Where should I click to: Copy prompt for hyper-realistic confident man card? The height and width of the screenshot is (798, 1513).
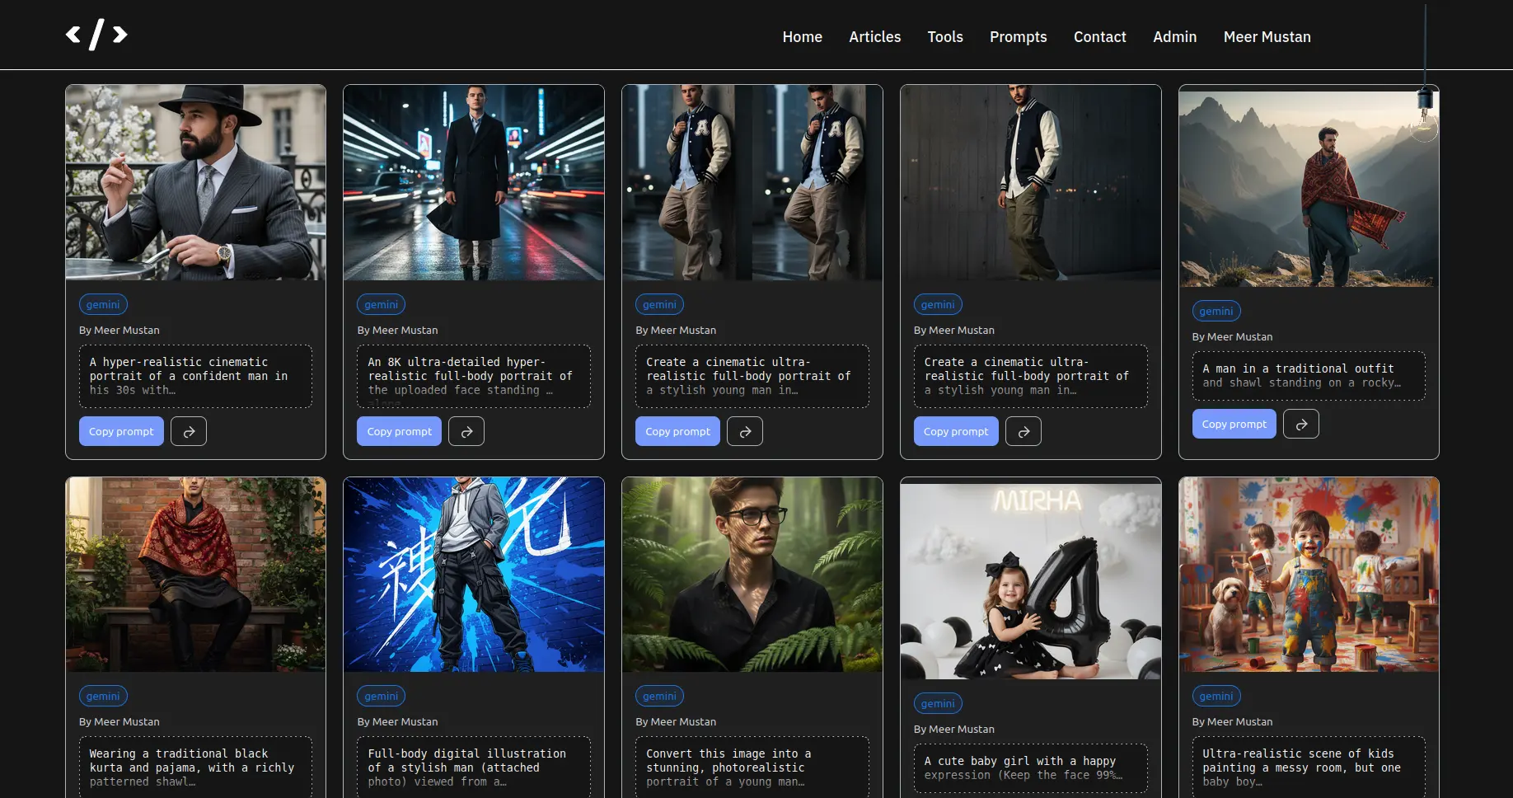coord(121,431)
